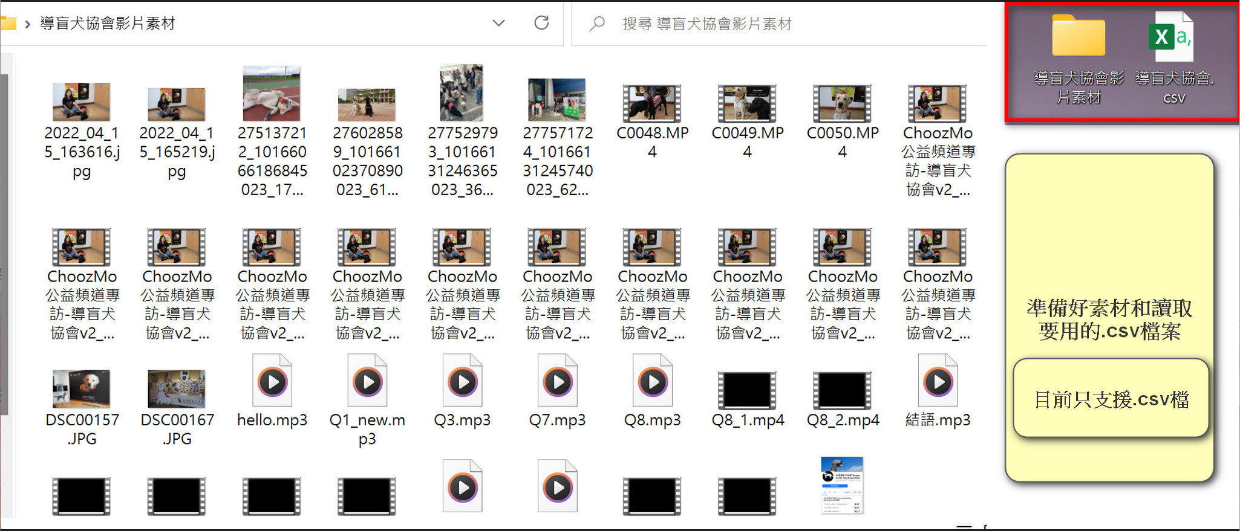Click the refresh icon in address bar

pyautogui.click(x=541, y=23)
